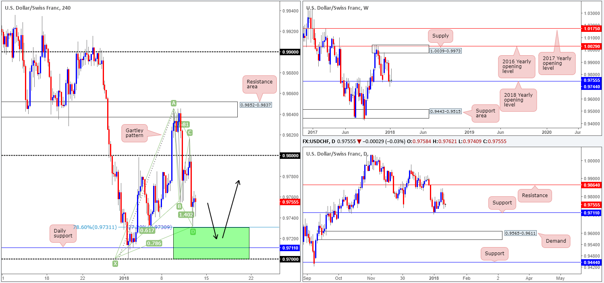Click the 0.9565-0.9611 demand zone label
Image resolution: width=604 pixels, height=283 pixels.
pos(521,233)
